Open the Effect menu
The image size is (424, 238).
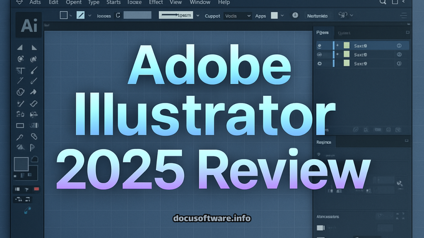155,2
